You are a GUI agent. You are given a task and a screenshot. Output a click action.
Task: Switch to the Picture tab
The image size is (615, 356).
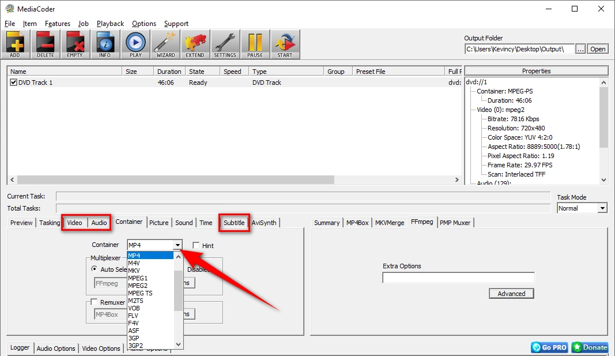(159, 223)
